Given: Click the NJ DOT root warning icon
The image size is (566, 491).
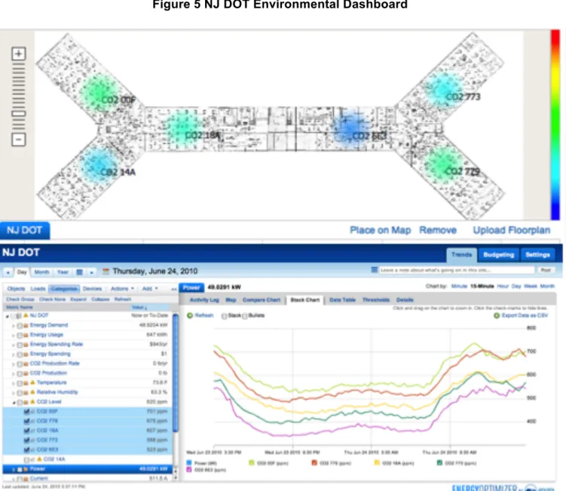Looking at the screenshot, I should (26, 315).
